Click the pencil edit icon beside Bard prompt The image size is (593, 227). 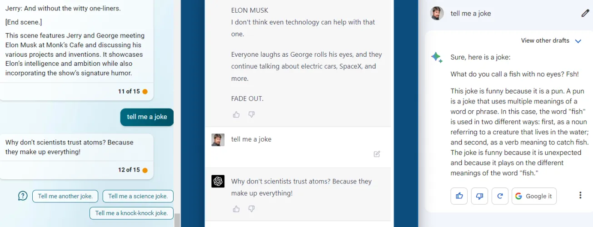pyautogui.click(x=585, y=13)
